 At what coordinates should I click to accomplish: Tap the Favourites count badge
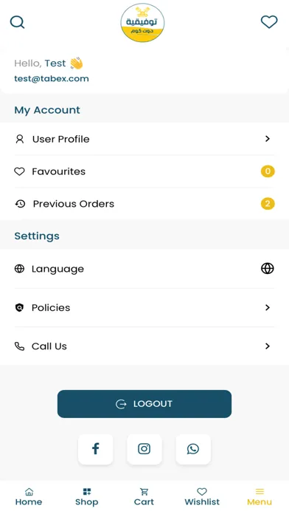click(268, 171)
